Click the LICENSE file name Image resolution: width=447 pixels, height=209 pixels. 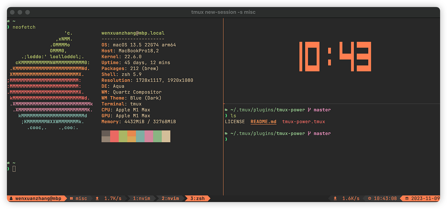[235, 121]
